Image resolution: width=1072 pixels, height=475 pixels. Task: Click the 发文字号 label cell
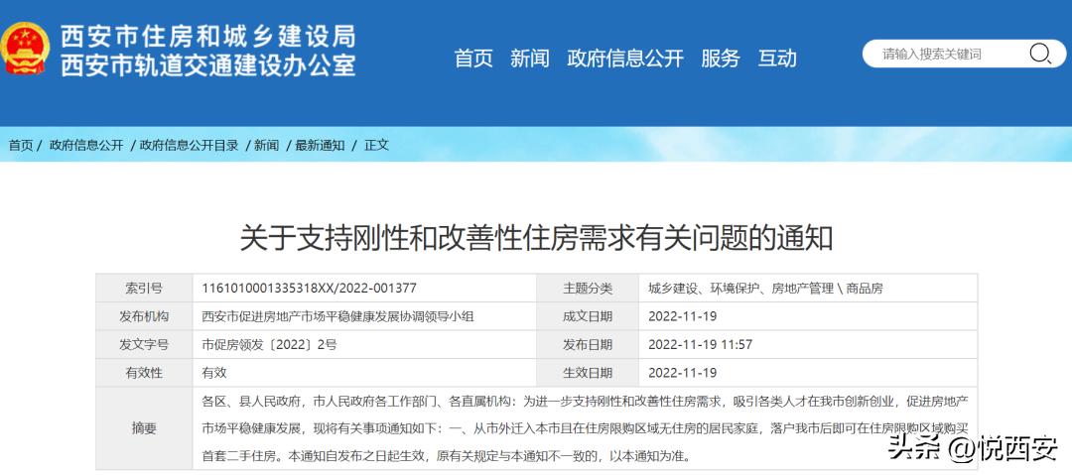[x=144, y=344]
